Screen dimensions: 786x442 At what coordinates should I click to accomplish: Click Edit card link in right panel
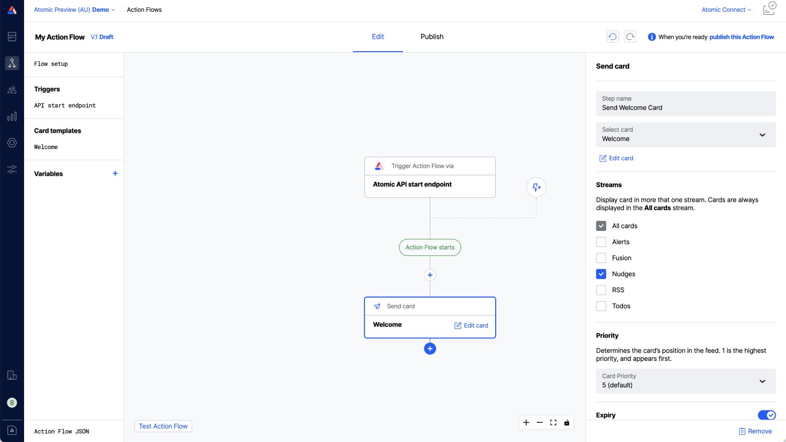[616, 158]
